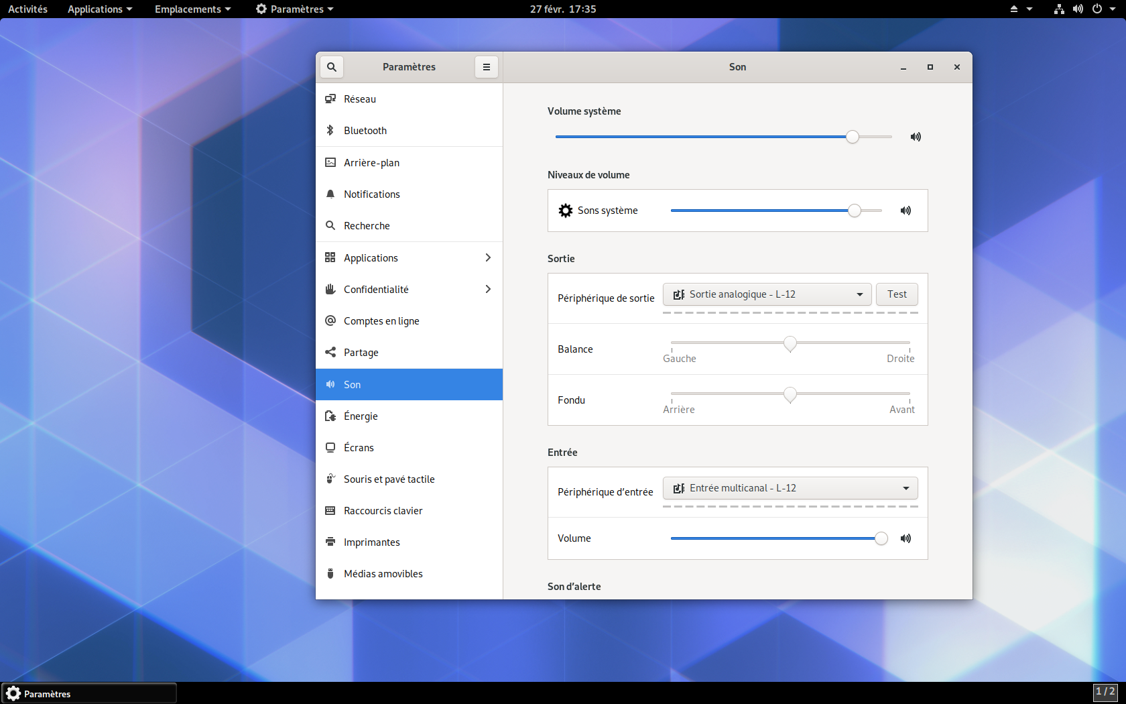Click the Notifications bell icon

330,194
